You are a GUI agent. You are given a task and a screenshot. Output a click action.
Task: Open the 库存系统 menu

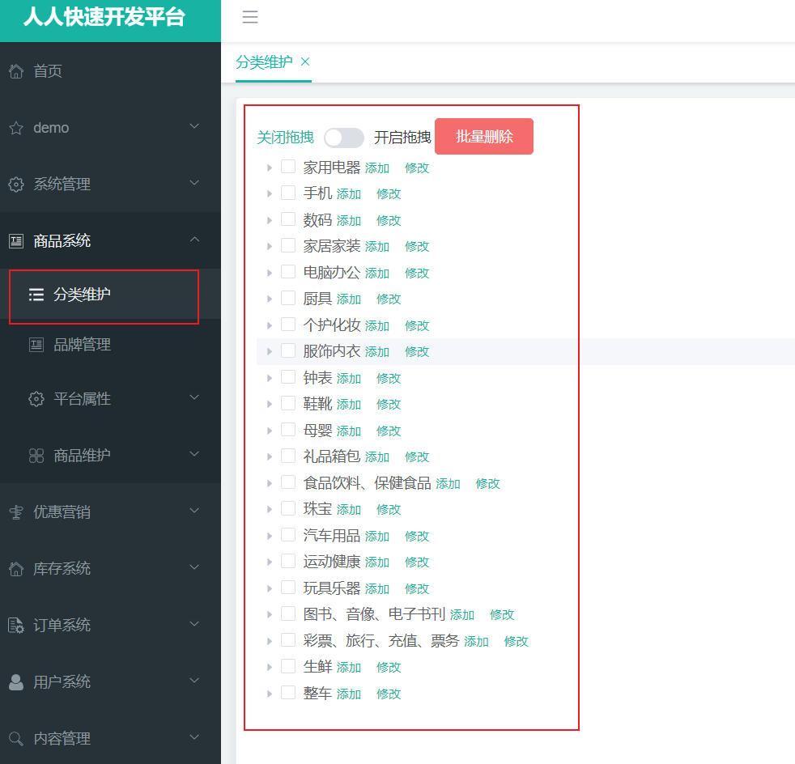[x=110, y=569]
